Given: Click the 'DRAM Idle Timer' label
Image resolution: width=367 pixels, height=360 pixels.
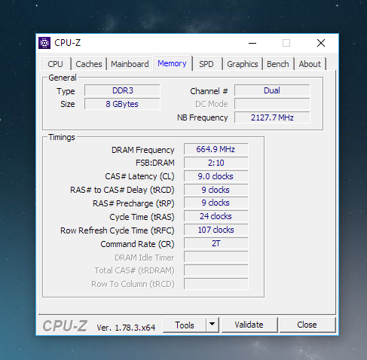Looking at the screenshot, I should (145, 258).
